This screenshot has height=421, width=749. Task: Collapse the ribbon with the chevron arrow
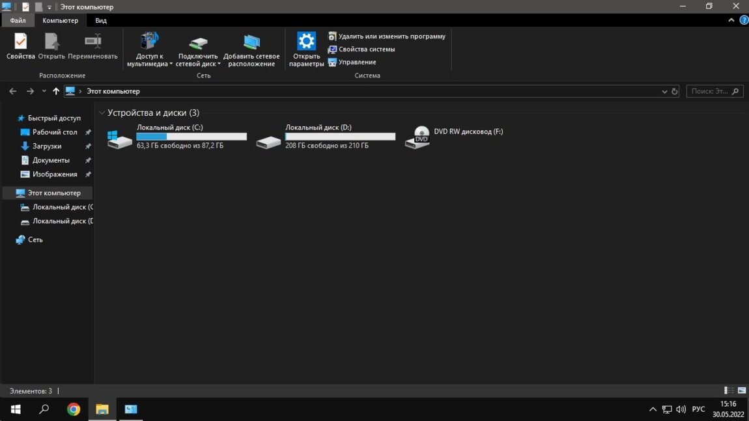731,20
